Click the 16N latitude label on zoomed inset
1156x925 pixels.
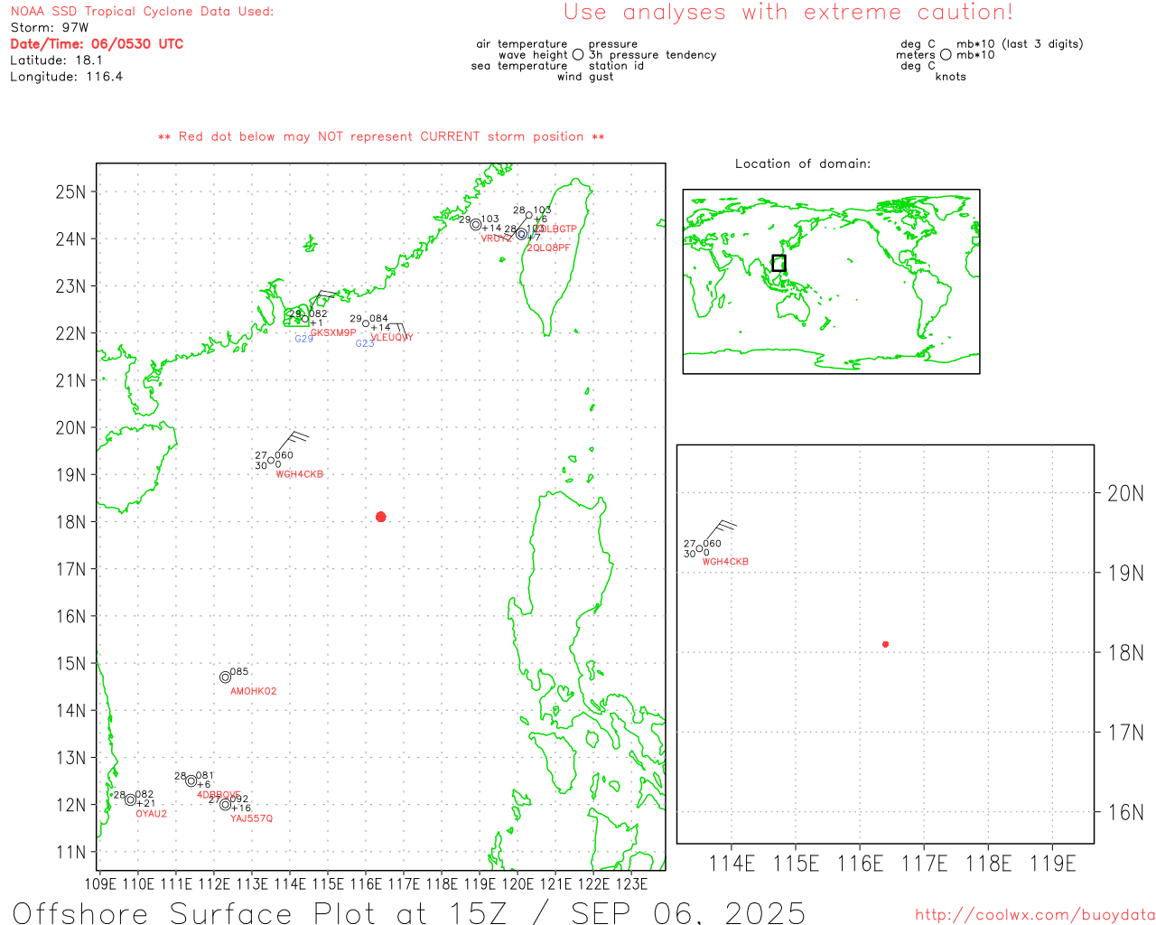[x=1125, y=812]
